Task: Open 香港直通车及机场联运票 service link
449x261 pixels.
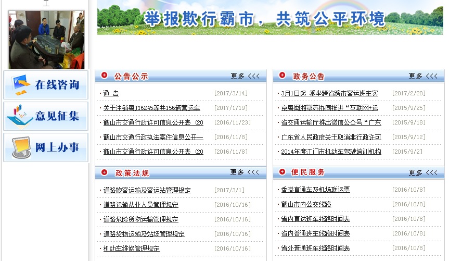Action: pyautogui.click(x=315, y=190)
